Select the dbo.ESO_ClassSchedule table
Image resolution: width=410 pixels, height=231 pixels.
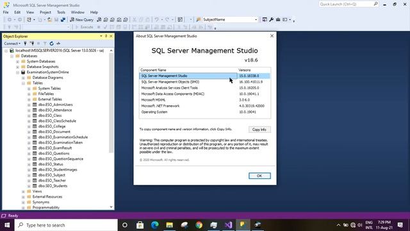tap(57, 121)
